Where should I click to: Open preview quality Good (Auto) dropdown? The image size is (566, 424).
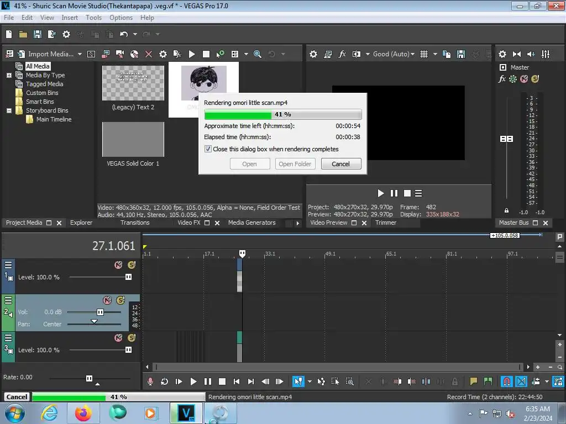coord(394,54)
